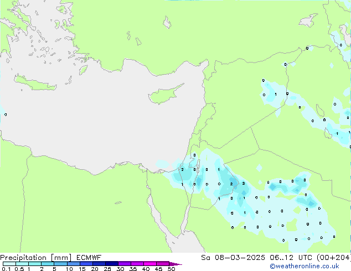351x271 pixels.
Task: Pick the 40–45 mm magenta legend swatch
Action: [150, 264]
